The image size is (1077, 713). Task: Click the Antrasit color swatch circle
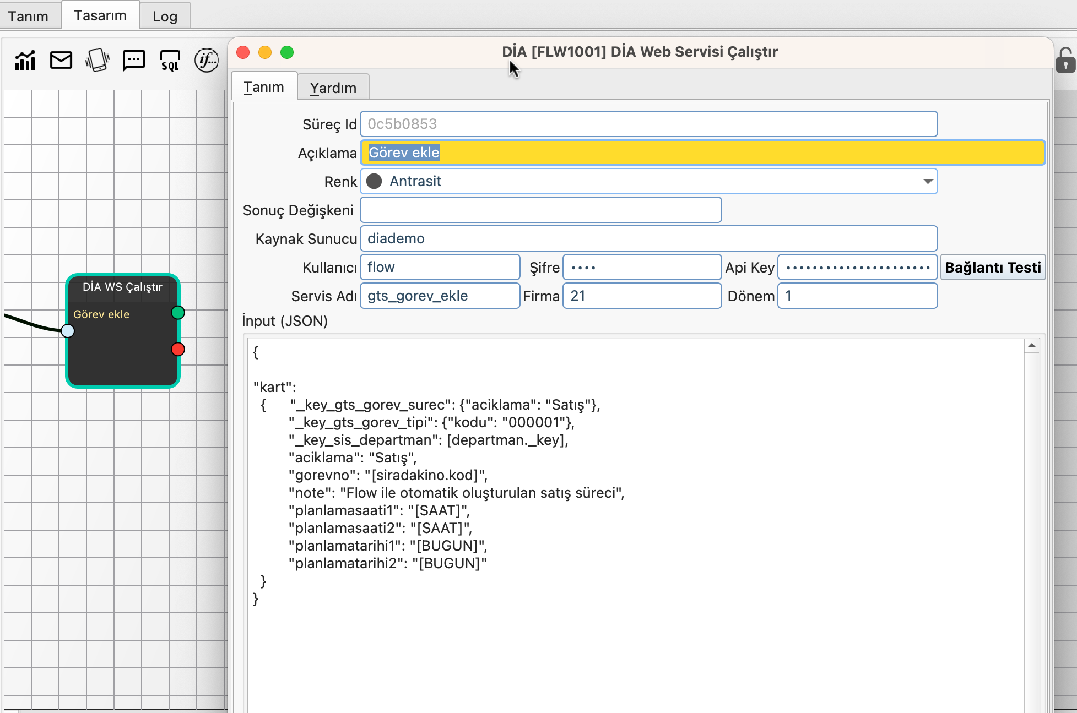[x=375, y=181]
